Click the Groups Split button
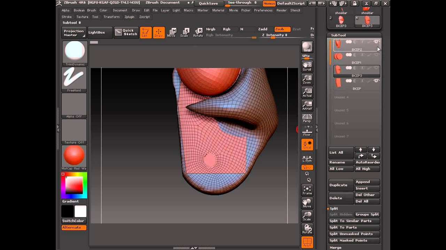The image size is (446, 250). (367, 214)
